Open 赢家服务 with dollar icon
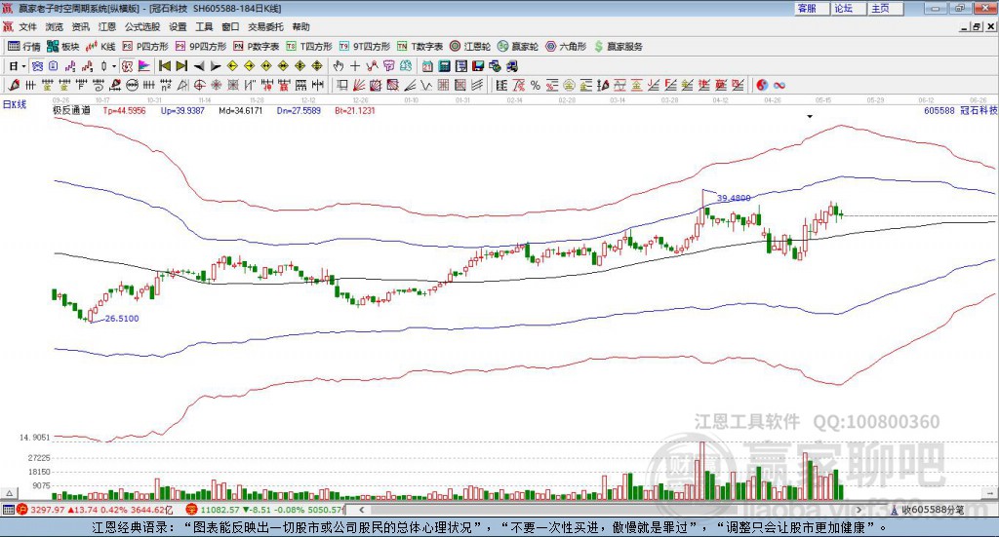 (618, 47)
